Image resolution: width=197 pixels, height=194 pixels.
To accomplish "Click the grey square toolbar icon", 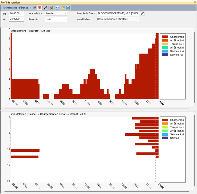I will pyautogui.click(x=35, y=8).
